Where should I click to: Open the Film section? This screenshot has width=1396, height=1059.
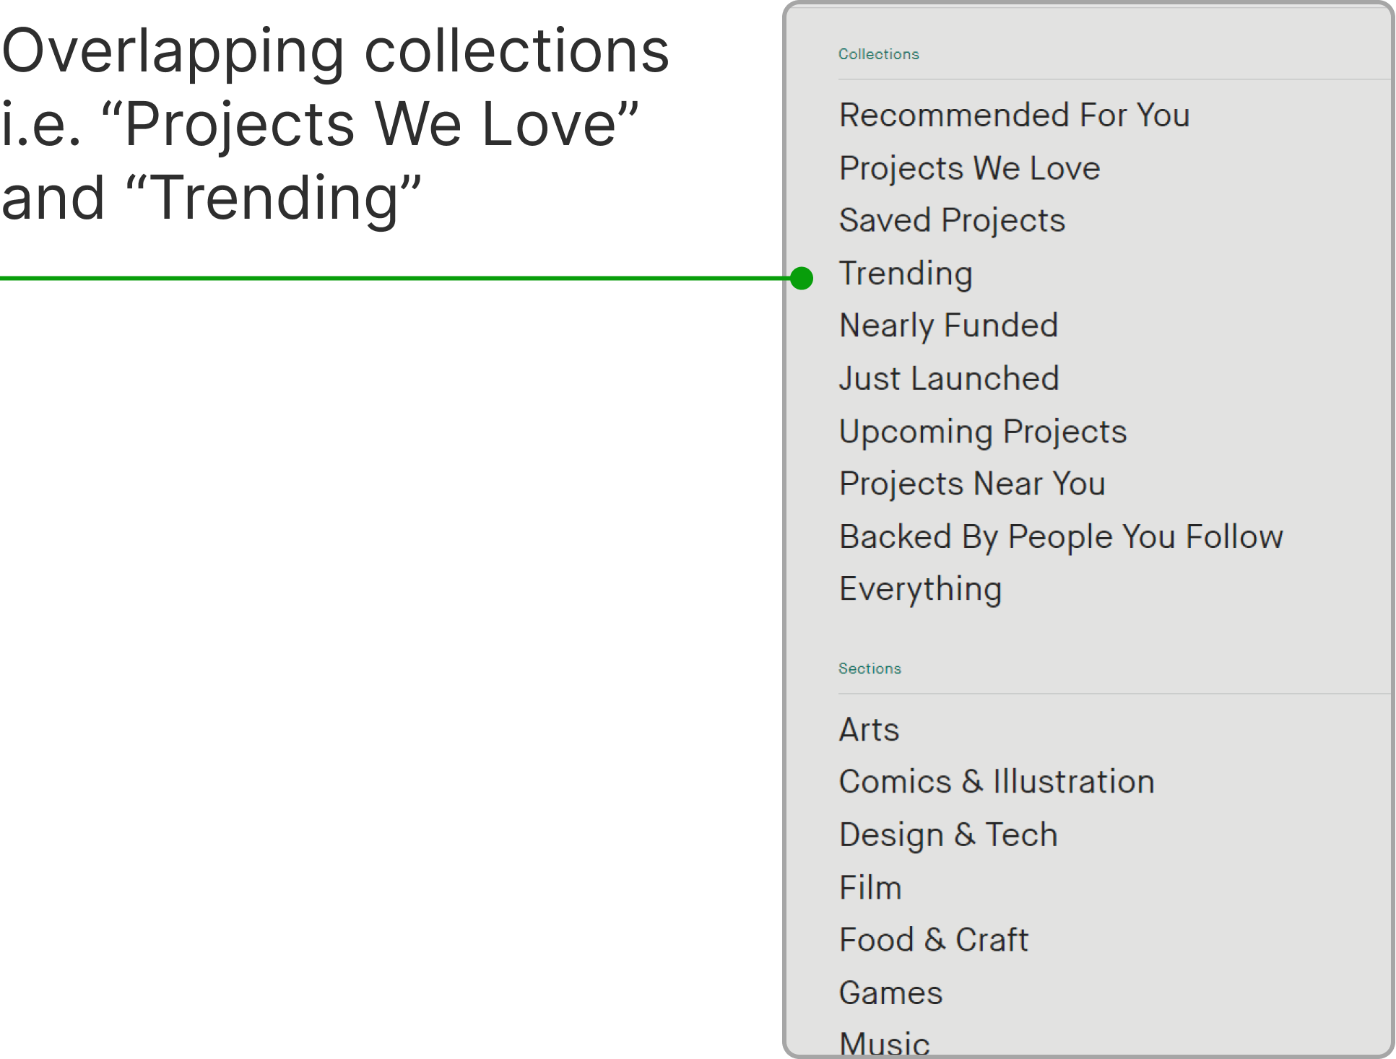[x=870, y=888]
